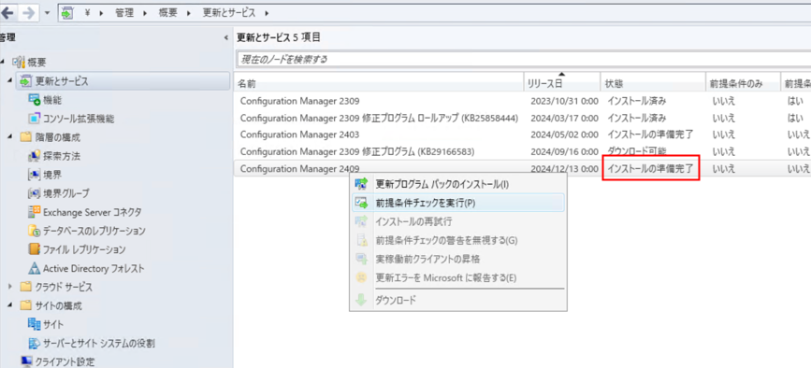This screenshot has height=368, width=811.
Task: Click the Exchange Server コネクタ icon
Action: tap(34, 212)
